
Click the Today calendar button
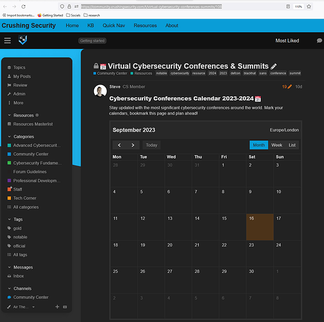(x=151, y=145)
